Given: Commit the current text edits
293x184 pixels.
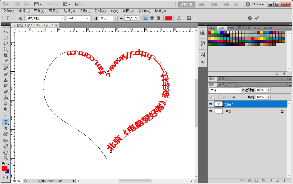Looking at the screenshot, I should (x=257, y=18).
